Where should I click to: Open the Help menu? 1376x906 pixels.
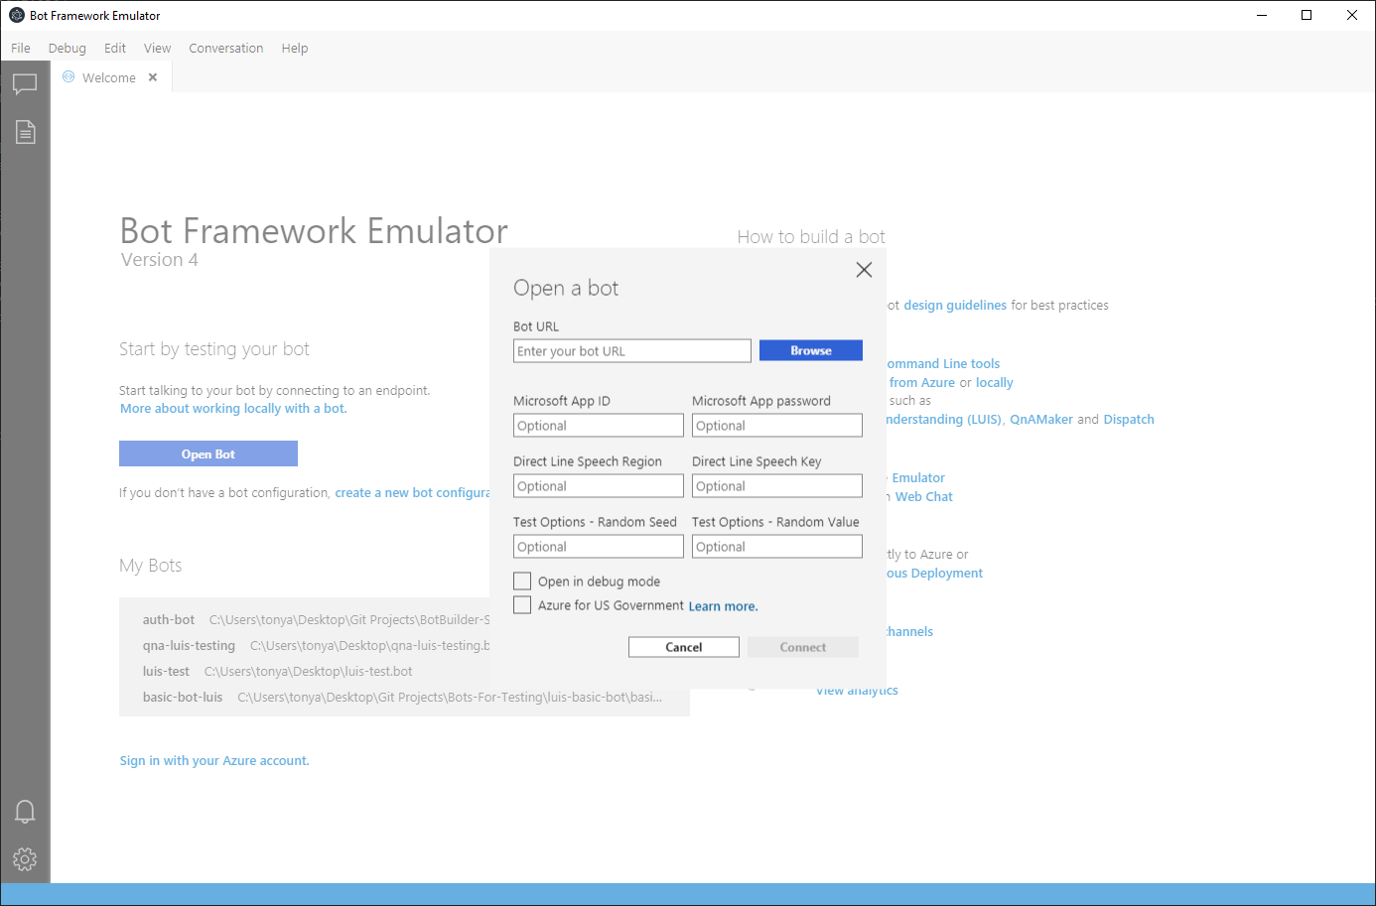(x=295, y=48)
